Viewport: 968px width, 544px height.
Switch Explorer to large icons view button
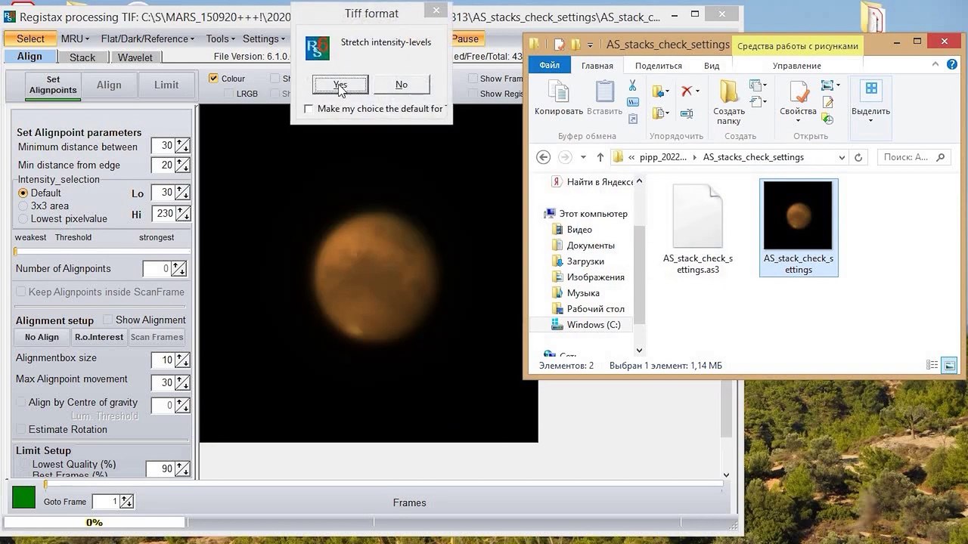click(x=949, y=366)
